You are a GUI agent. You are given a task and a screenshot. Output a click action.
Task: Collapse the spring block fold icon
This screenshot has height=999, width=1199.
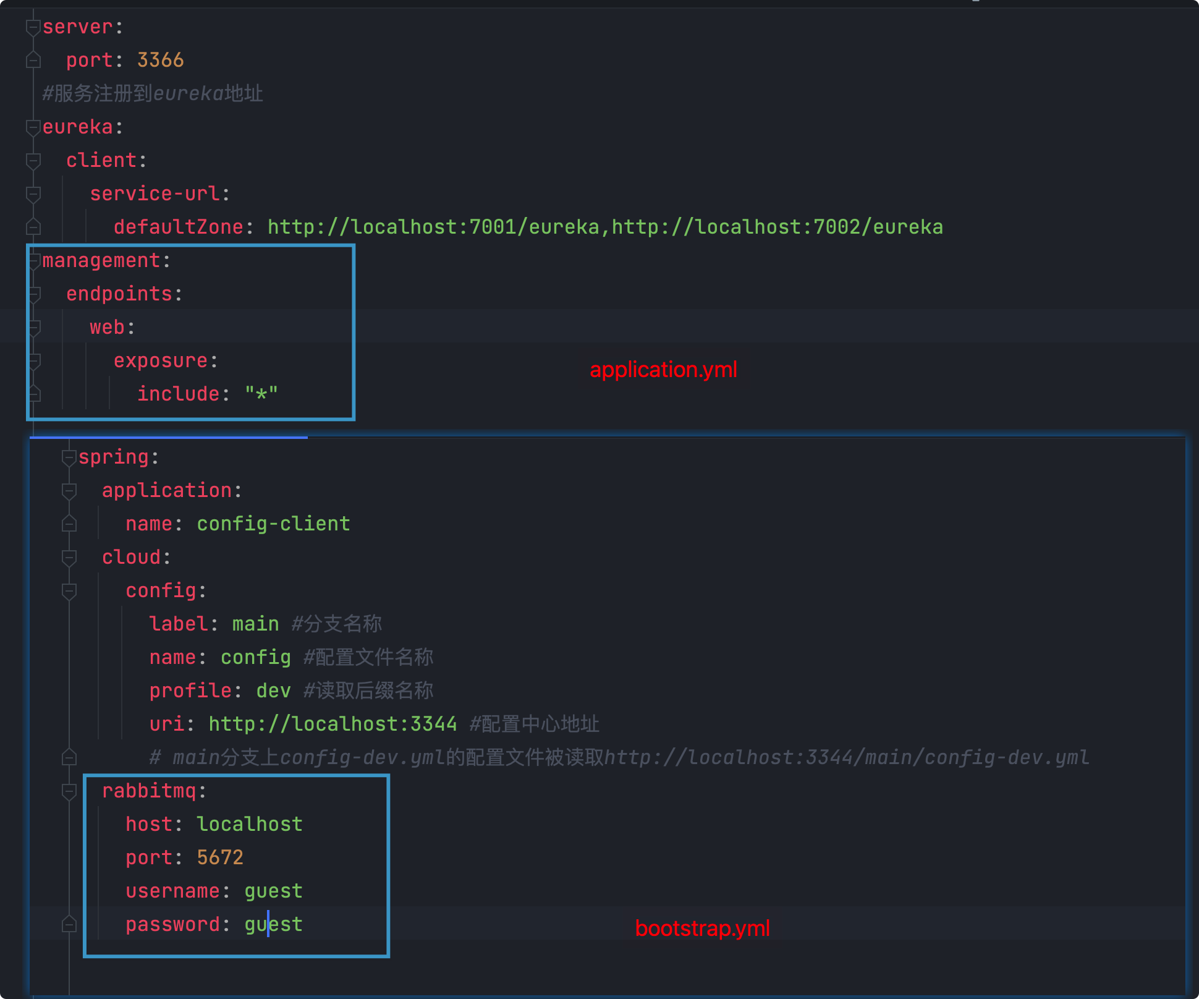(69, 457)
